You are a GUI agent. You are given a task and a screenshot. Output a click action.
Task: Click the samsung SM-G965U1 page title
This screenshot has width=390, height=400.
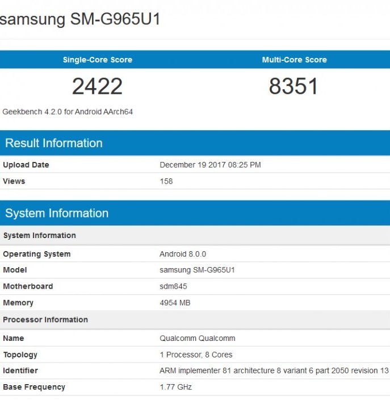click(81, 19)
